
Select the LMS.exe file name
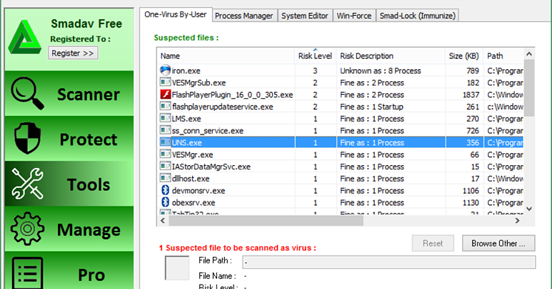186,119
